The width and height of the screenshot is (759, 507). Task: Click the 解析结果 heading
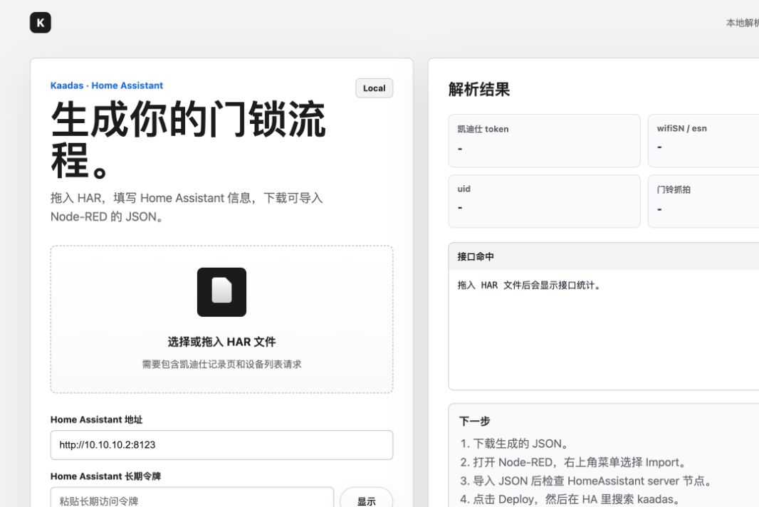(x=479, y=90)
